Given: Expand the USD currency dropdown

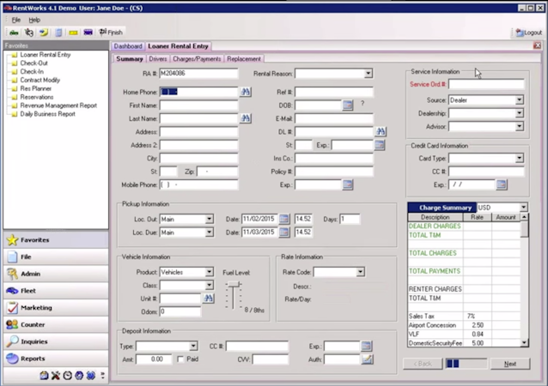Looking at the screenshot, I should 524,208.
